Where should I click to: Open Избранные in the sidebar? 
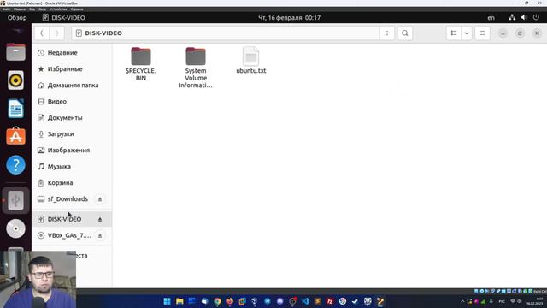click(72, 68)
